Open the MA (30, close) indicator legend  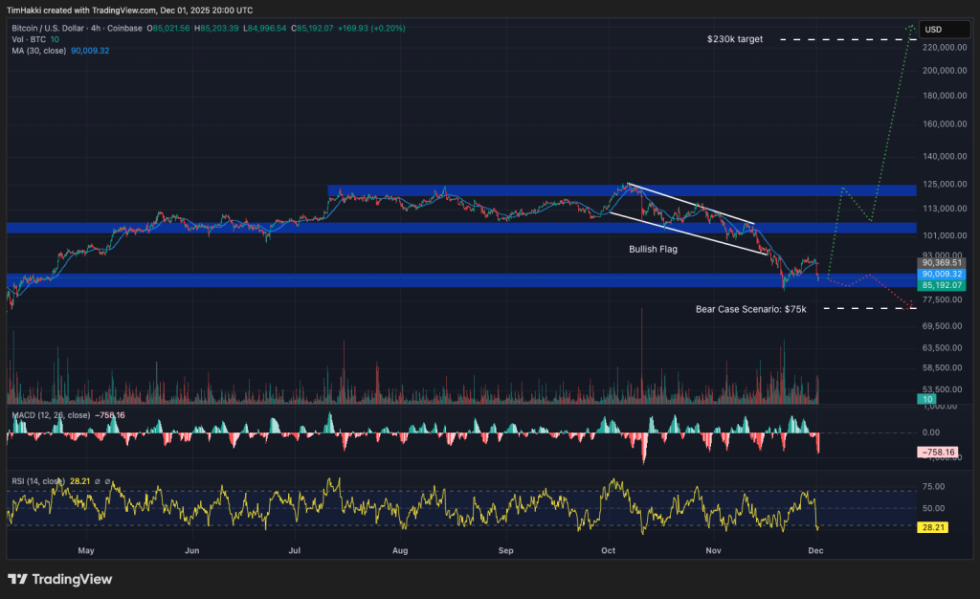[x=38, y=50]
